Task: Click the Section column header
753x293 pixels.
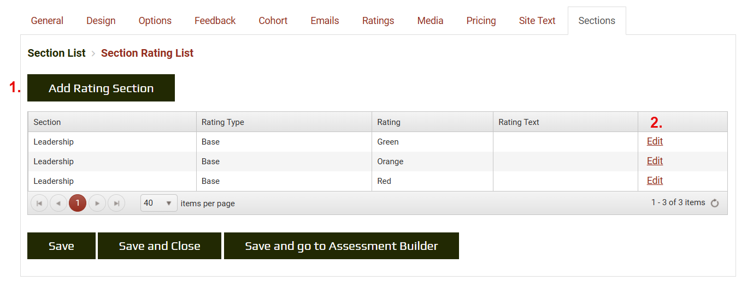Action: (x=47, y=122)
